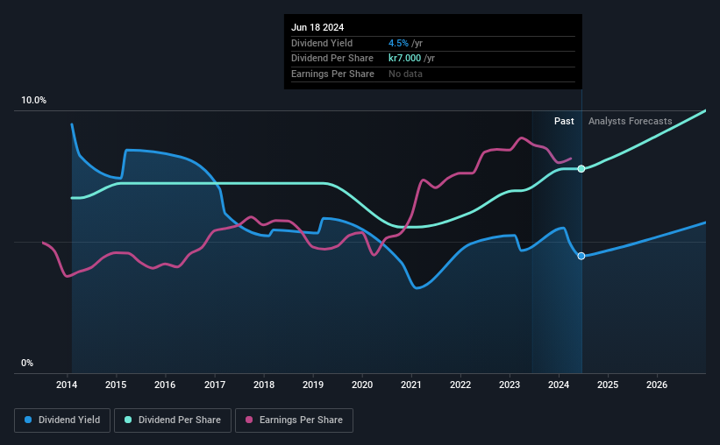Click the 2023 x-axis year label
The image size is (720, 445).
pos(510,385)
